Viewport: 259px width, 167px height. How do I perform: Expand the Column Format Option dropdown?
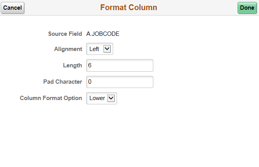(101, 98)
